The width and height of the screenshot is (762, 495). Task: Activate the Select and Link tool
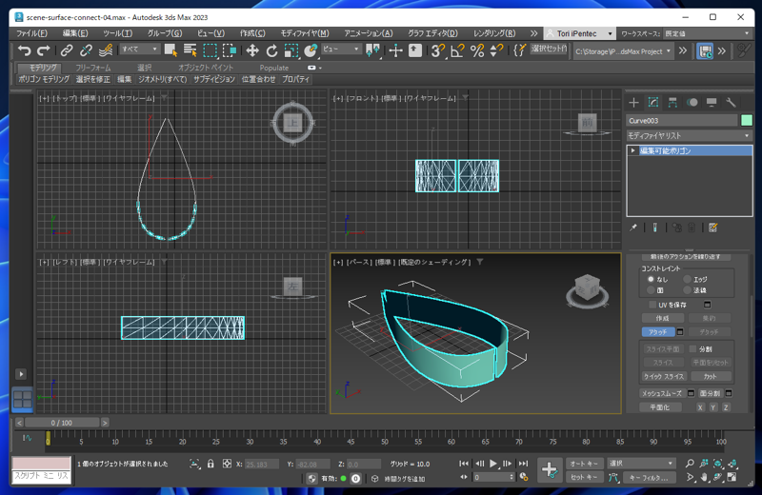(67, 50)
